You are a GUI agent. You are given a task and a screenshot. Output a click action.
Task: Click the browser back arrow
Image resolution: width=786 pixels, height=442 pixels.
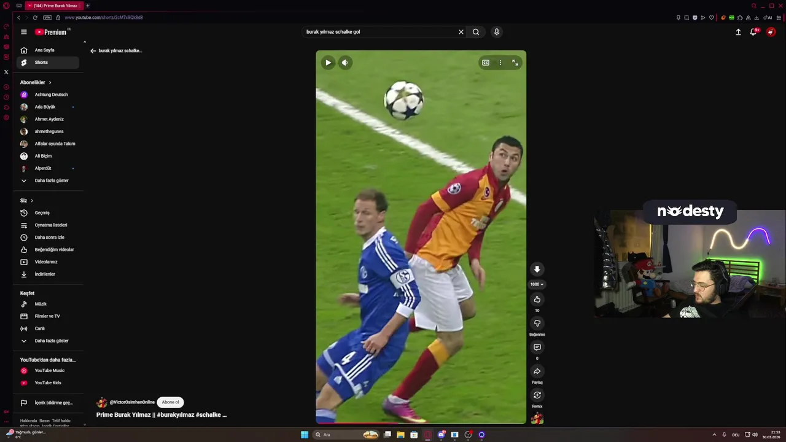pos(18,18)
